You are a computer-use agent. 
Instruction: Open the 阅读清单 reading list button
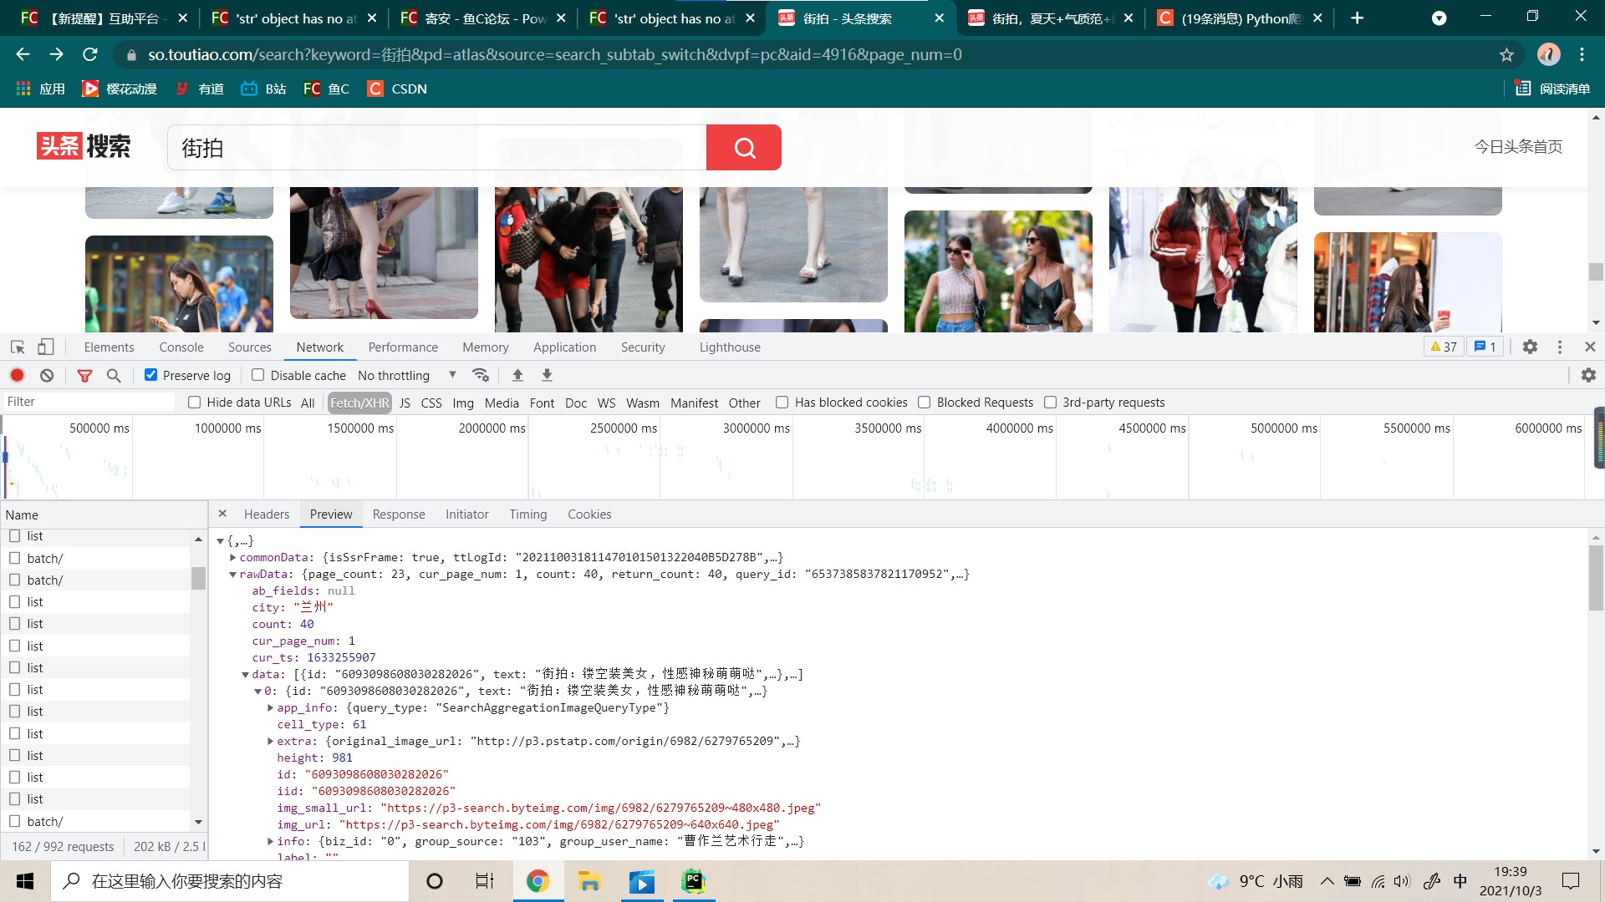pyautogui.click(x=1553, y=89)
